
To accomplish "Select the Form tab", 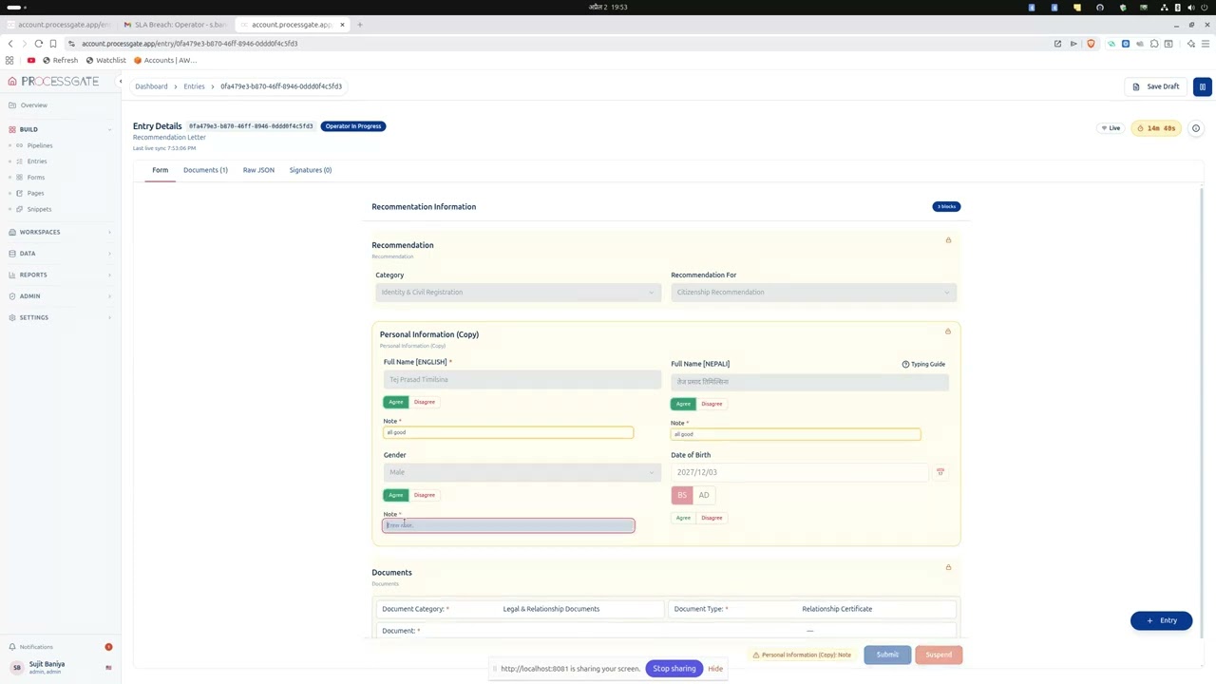I will click(x=160, y=170).
